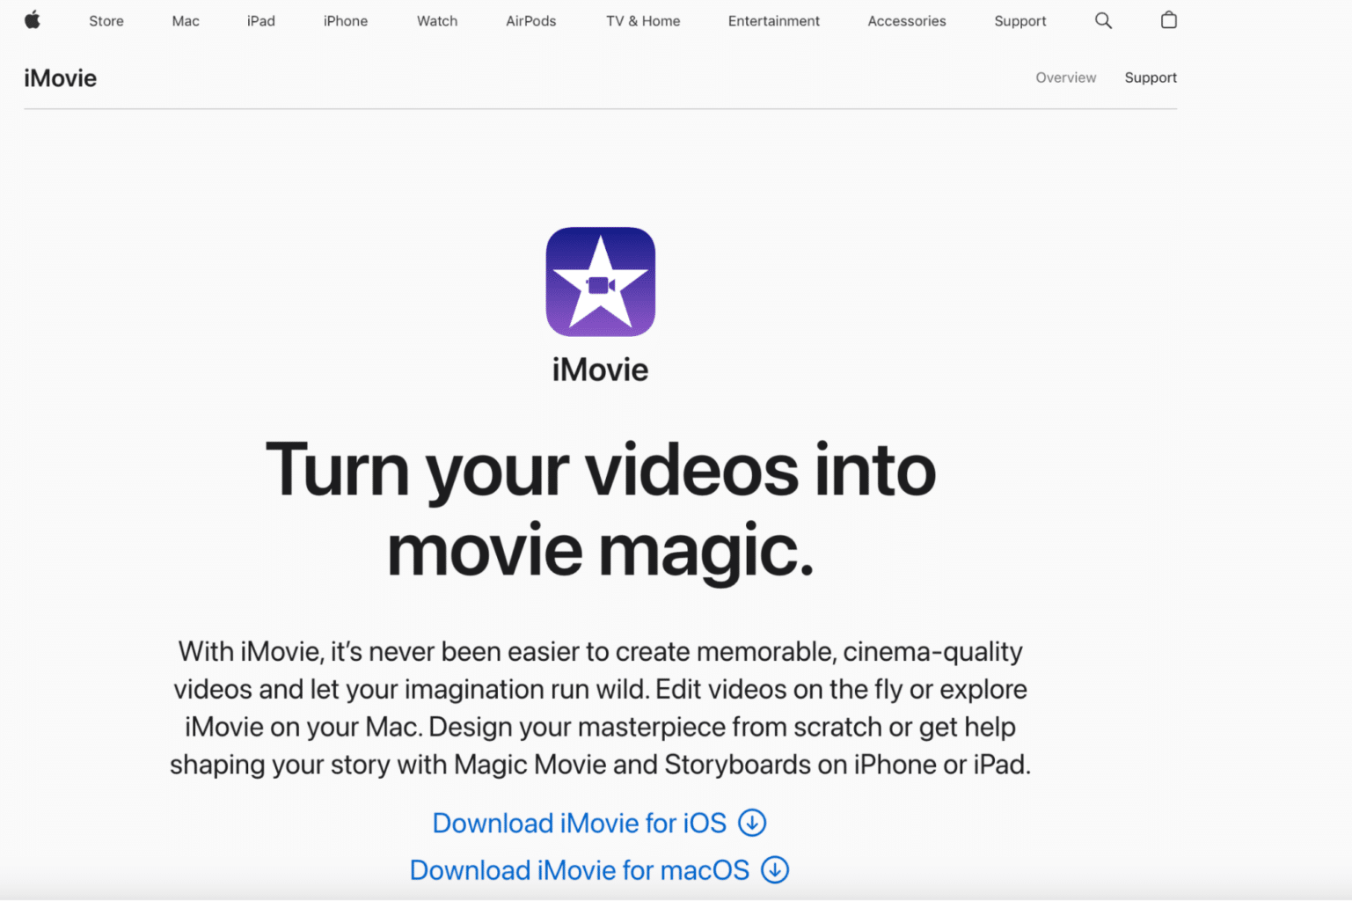Viewport: 1352px width, 901px height.
Task: Open the Entertainment menu
Action: coord(774,21)
